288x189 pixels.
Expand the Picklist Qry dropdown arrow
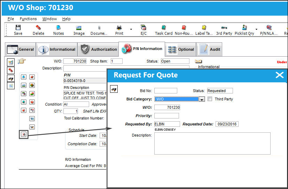(256, 29)
